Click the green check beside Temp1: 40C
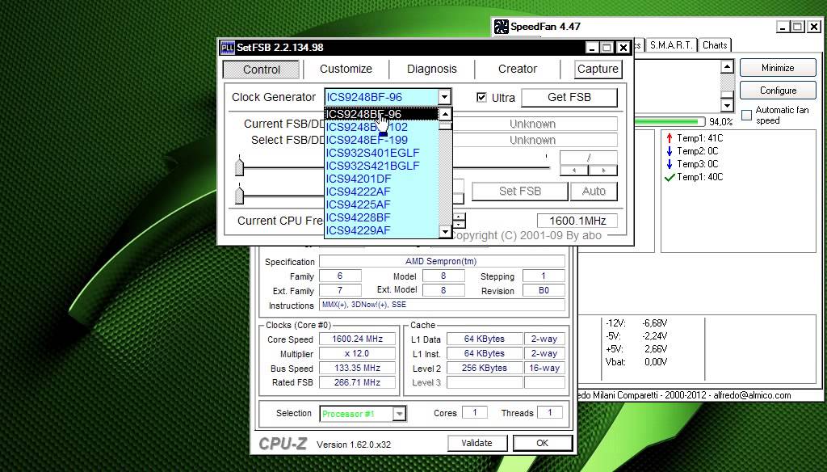Screen dimensions: 827x472 670,177
